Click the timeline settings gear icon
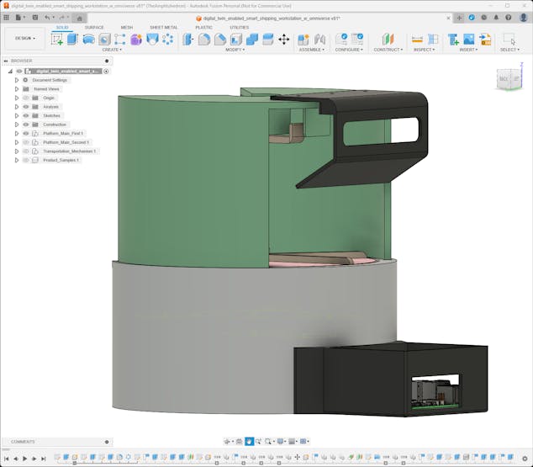Image resolution: width=533 pixels, height=467 pixels. [x=525, y=459]
